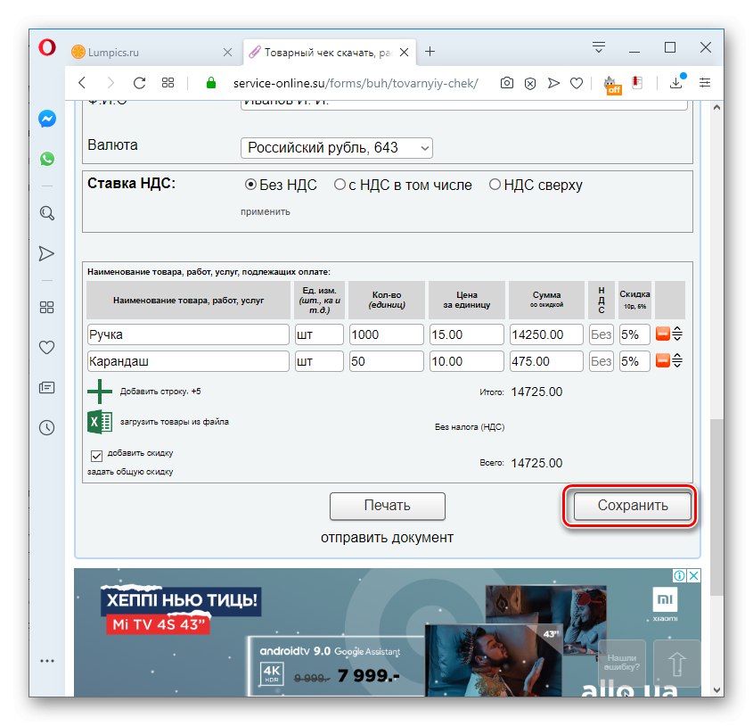Viewport: 753px width, 726px height.
Task: Click the Excel icon to load goods
Action: click(100, 422)
